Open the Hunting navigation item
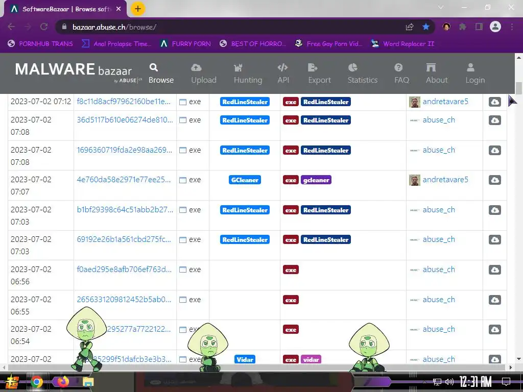Image resolution: width=523 pixels, height=392 pixels. pos(248,73)
